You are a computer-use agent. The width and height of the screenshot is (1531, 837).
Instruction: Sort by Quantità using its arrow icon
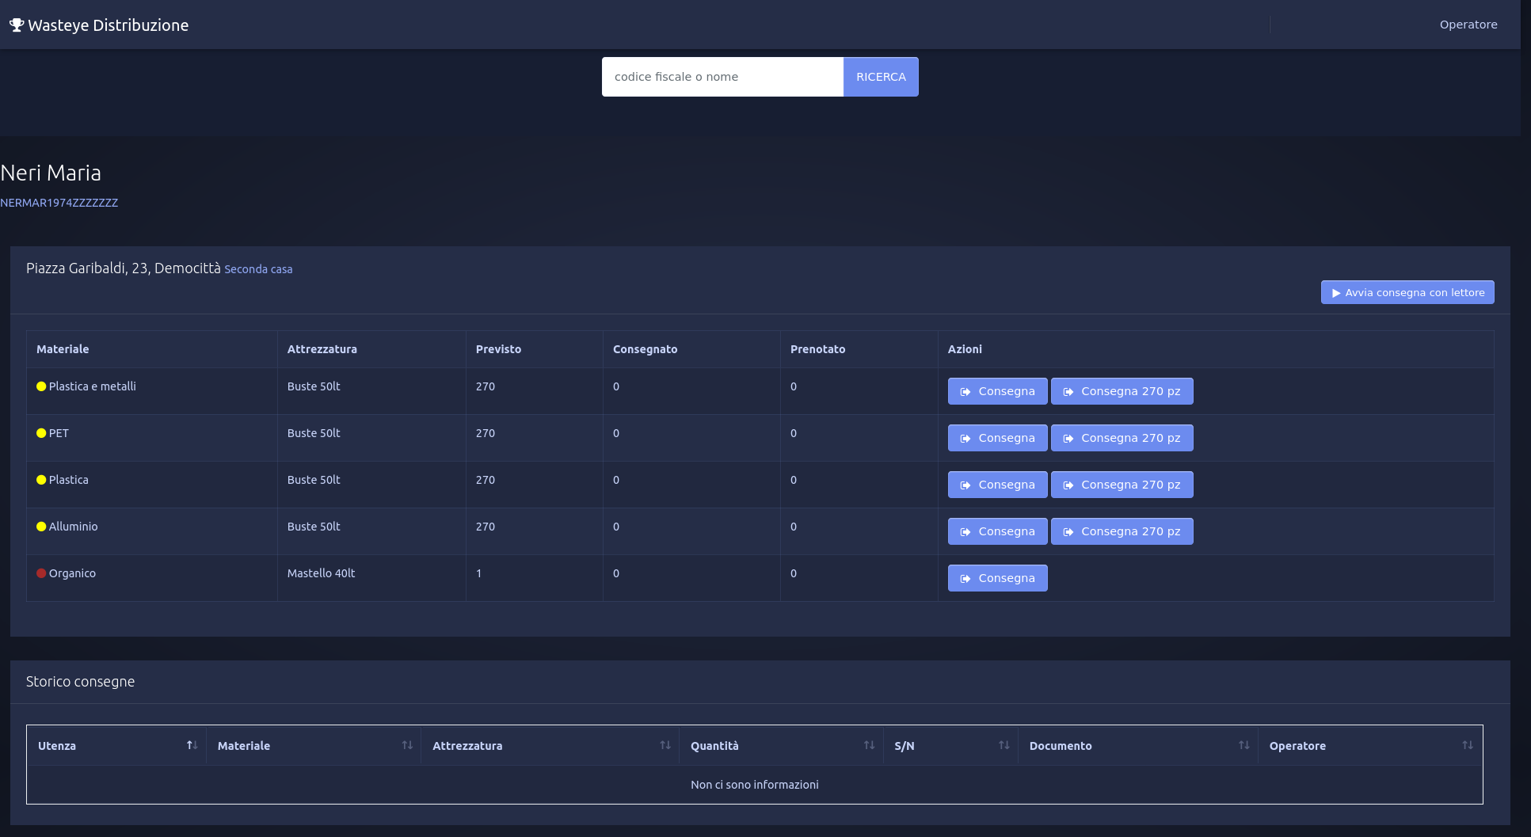point(869,745)
